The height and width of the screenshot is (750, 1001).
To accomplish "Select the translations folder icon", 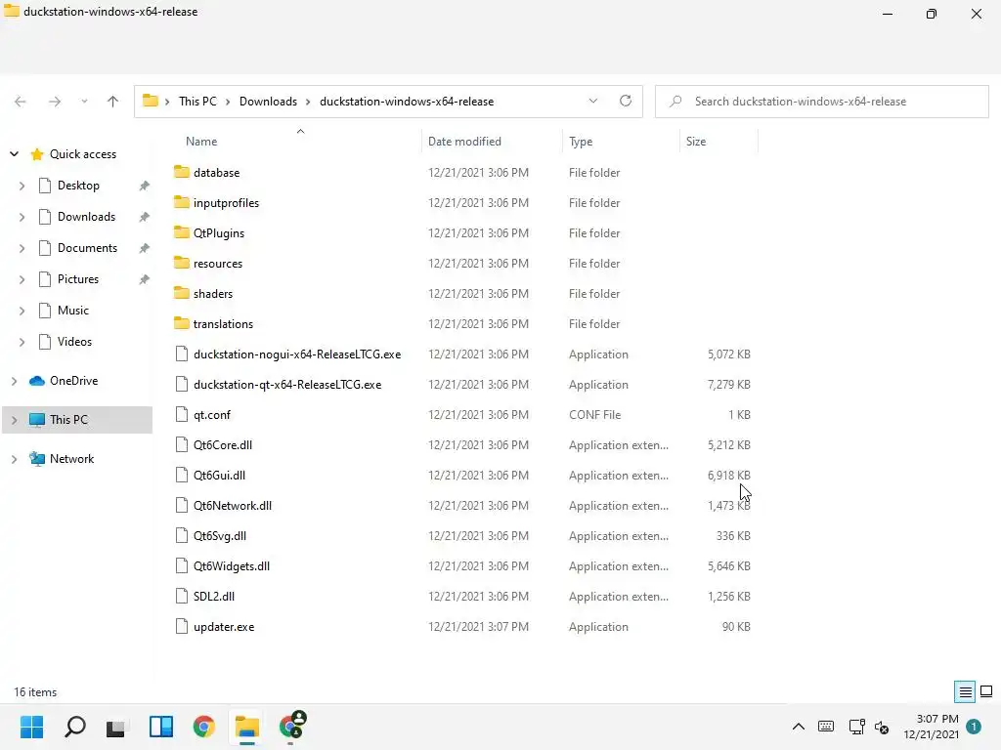I will (181, 324).
